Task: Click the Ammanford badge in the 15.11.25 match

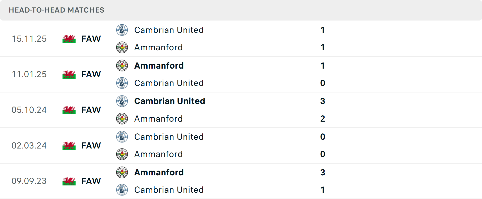Action: click(122, 47)
